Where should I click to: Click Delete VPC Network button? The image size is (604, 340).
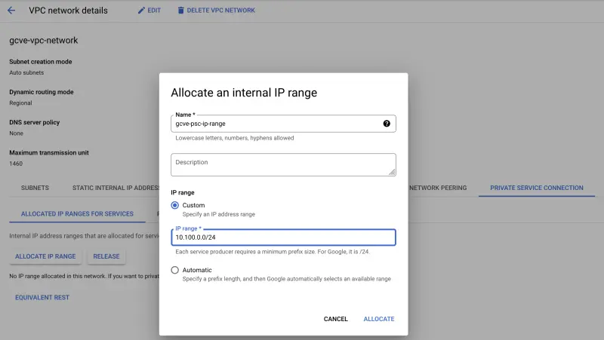[x=216, y=11]
